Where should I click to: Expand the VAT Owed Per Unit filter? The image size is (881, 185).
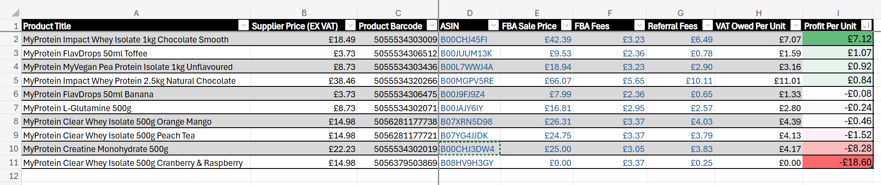pyautogui.click(x=796, y=26)
